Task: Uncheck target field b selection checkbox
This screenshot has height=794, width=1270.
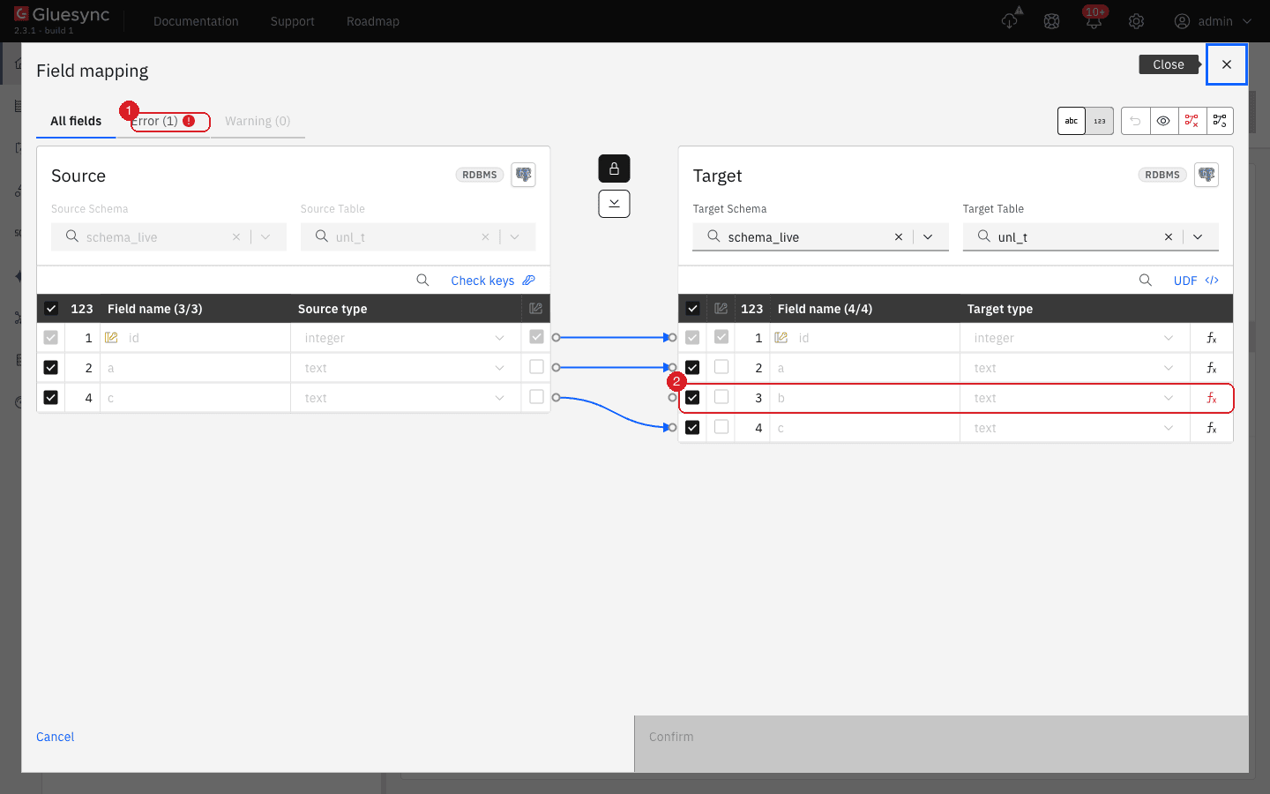Action: (x=692, y=398)
